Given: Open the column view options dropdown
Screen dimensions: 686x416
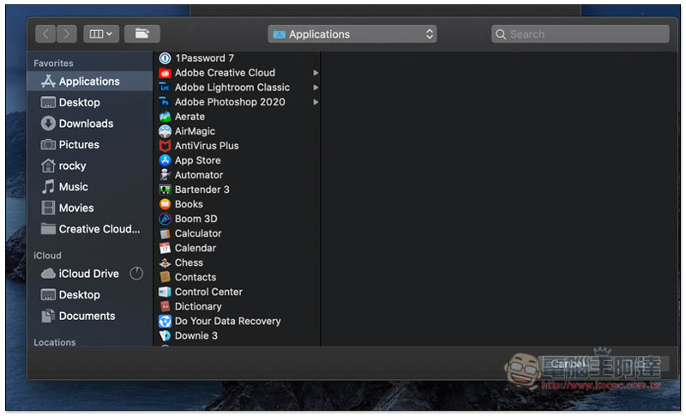Looking at the screenshot, I should [x=101, y=33].
